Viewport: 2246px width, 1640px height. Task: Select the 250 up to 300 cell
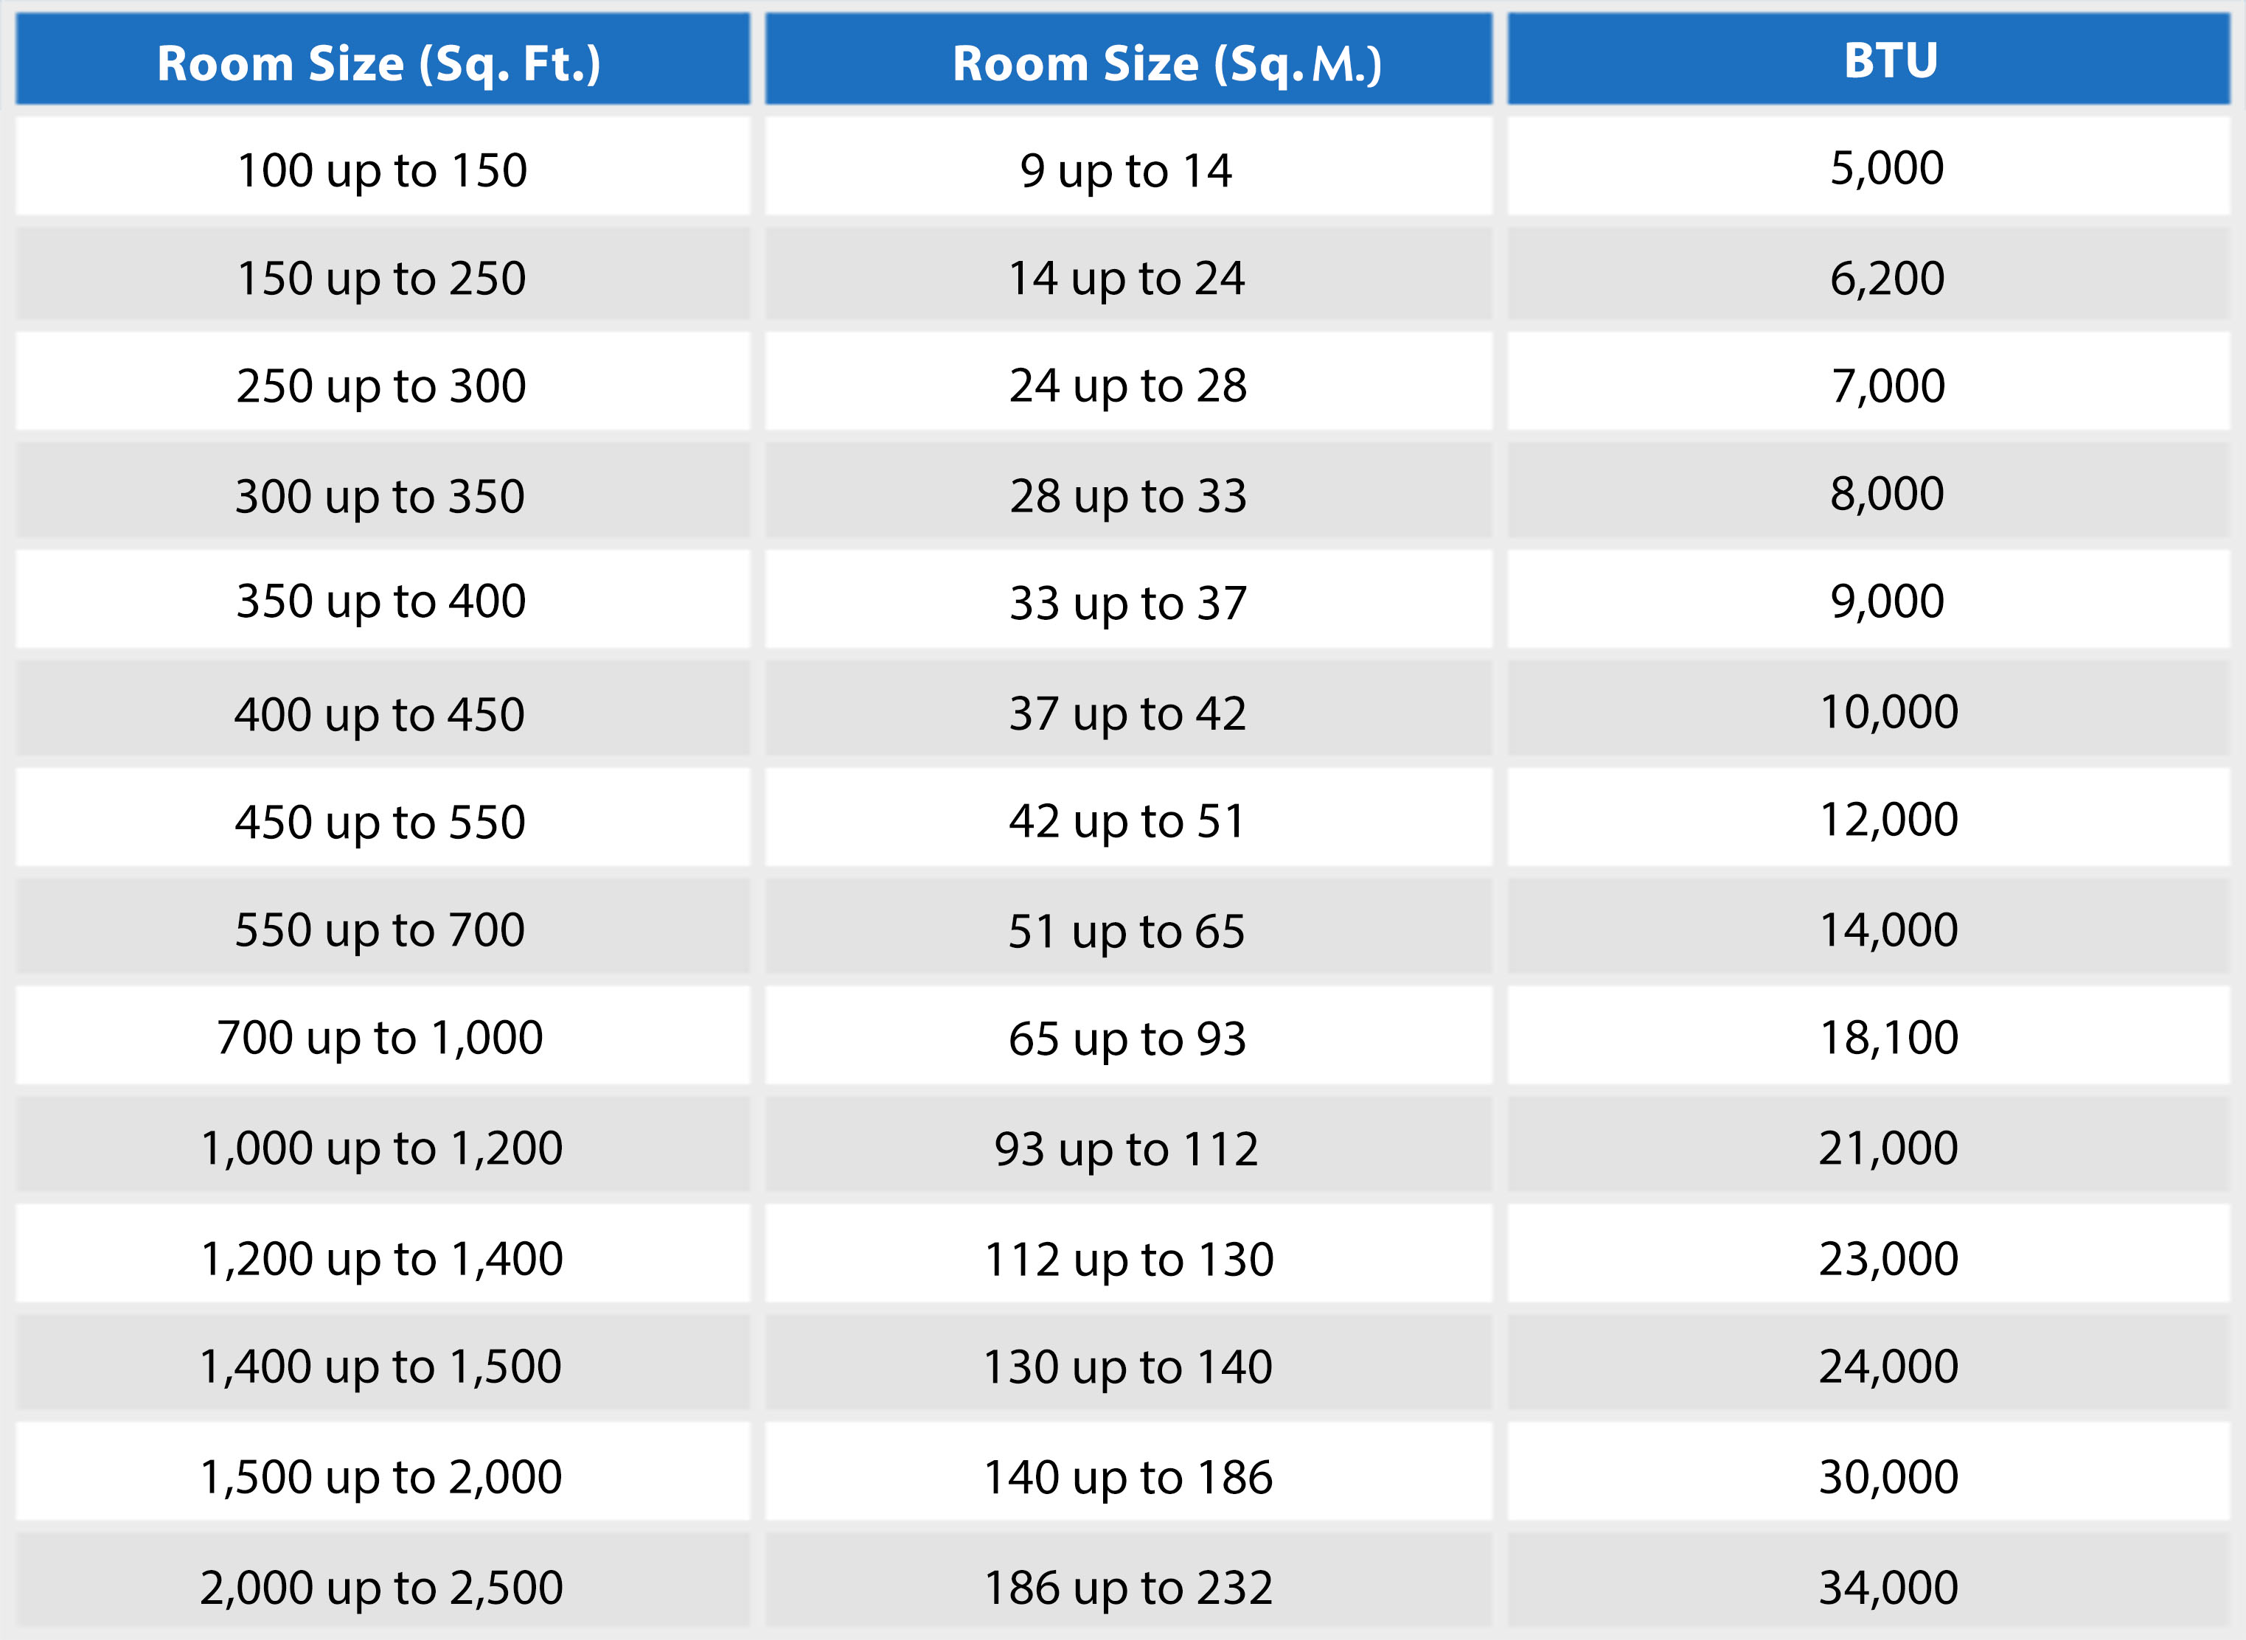click(x=381, y=385)
